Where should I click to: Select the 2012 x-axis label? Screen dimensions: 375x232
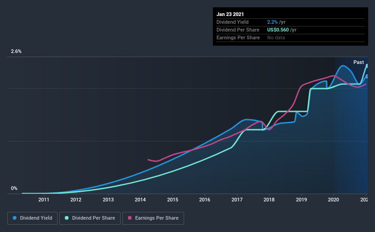tap(76, 200)
